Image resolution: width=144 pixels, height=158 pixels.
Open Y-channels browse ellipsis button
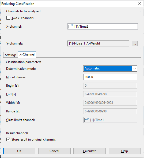135,43
